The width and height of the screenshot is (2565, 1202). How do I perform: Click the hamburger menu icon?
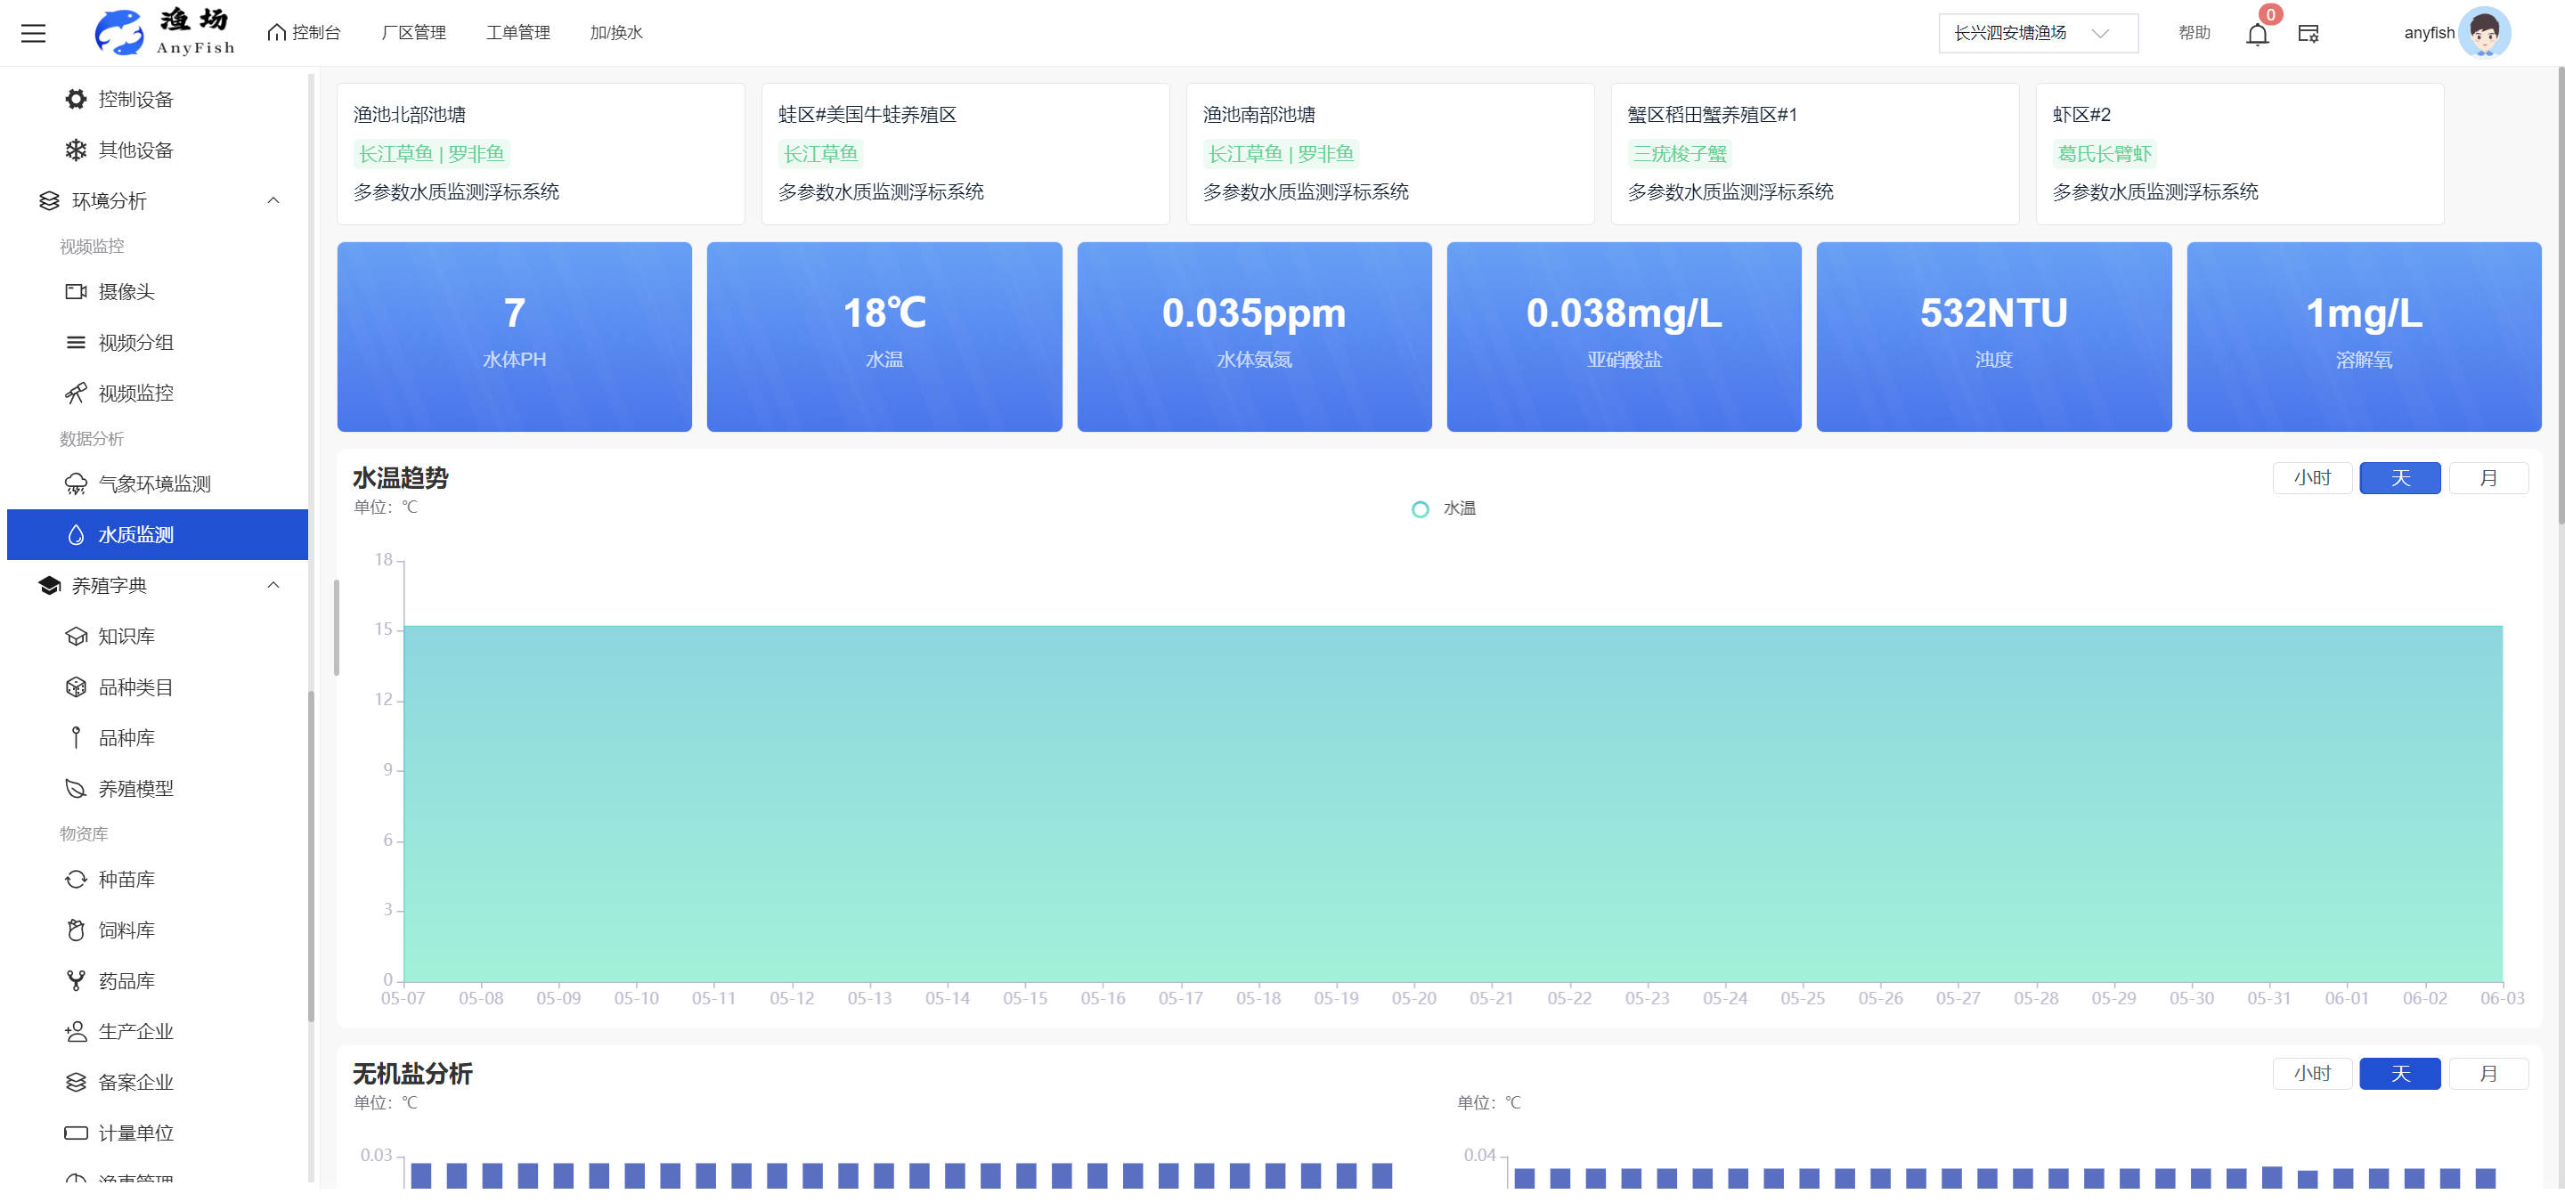click(x=34, y=33)
